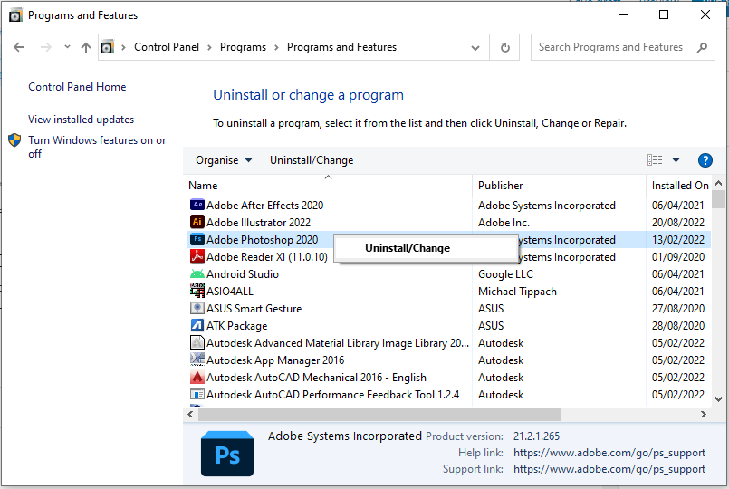This screenshot has height=489, width=729.
Task: Click the Autodesk Advanced Material Library icon
Action: [x=197, y=342]
